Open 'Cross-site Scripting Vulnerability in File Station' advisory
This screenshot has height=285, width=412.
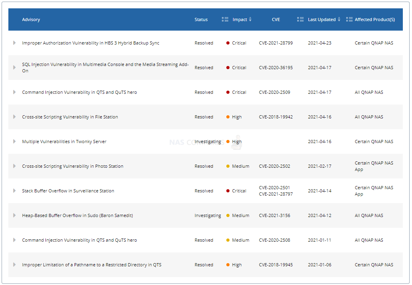pyautogui.click(x=70, y=117)
